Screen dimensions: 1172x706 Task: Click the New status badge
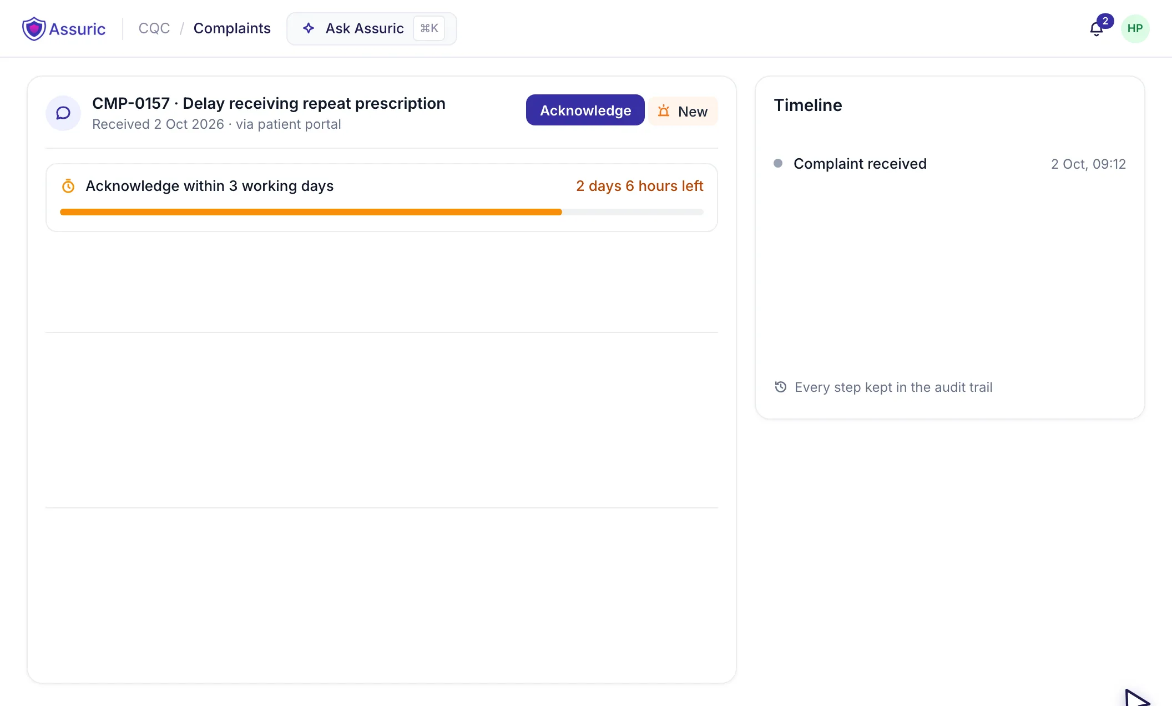pyautogui.click(x=683, y=111)
